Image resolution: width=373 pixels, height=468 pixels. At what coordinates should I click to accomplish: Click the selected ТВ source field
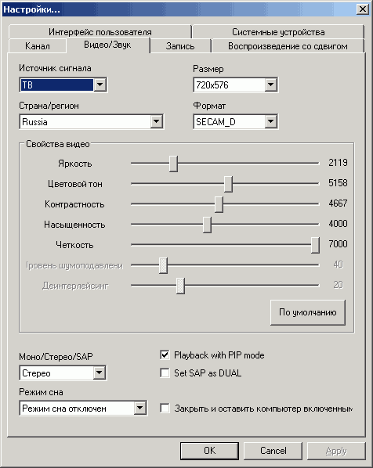pos(56,85)
